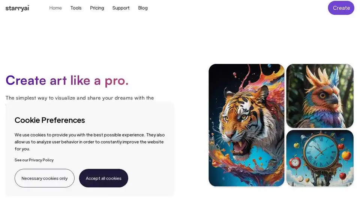View the surreal clock artwork

click(x=320, y=158)
